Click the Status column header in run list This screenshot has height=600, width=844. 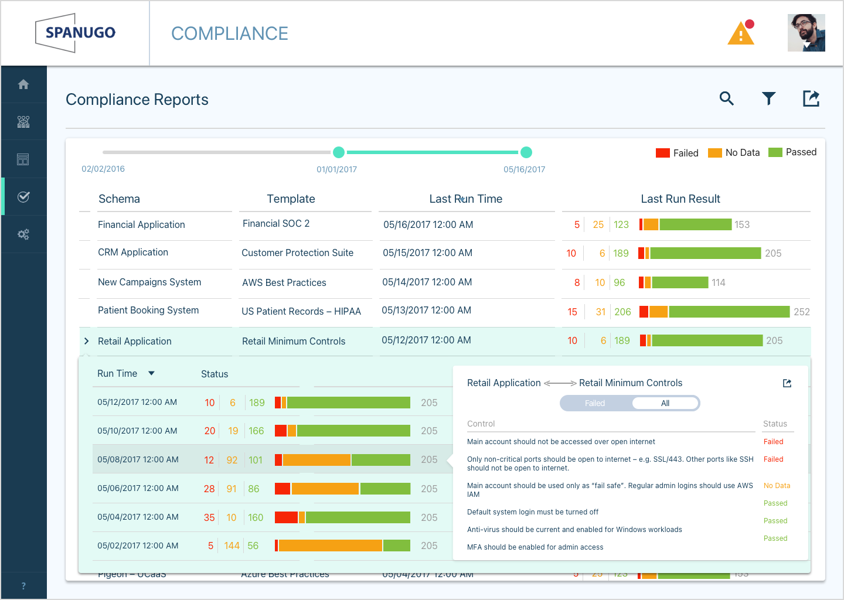pos(215,374)
